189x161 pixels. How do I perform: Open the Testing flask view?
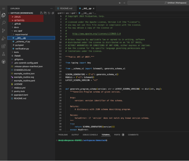[x=3, y=54]
